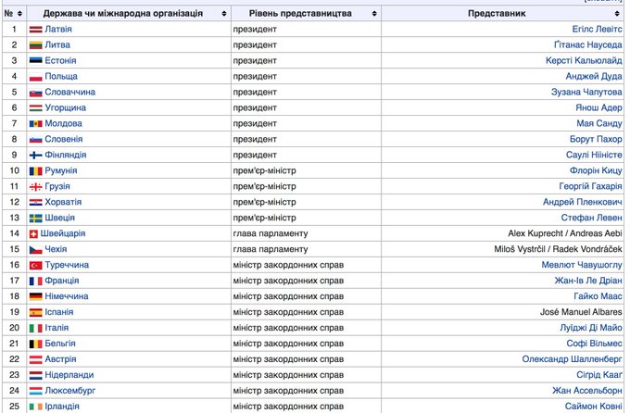Open the Словаччина country link
This screenshot has height=413, width=630.
pyautogui.click(x=69, y=92)
